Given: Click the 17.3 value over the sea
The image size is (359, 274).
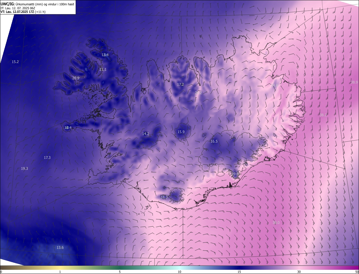Looking at the screenshot, I should (47, 158).
